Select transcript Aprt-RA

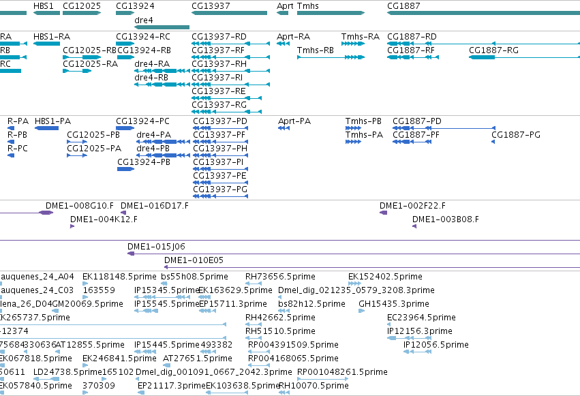283,44
